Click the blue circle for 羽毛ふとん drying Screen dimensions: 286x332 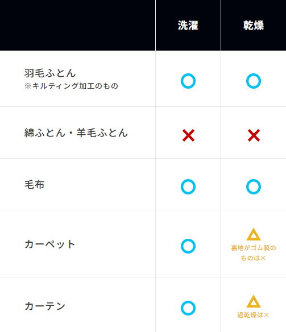coord(254,81)
